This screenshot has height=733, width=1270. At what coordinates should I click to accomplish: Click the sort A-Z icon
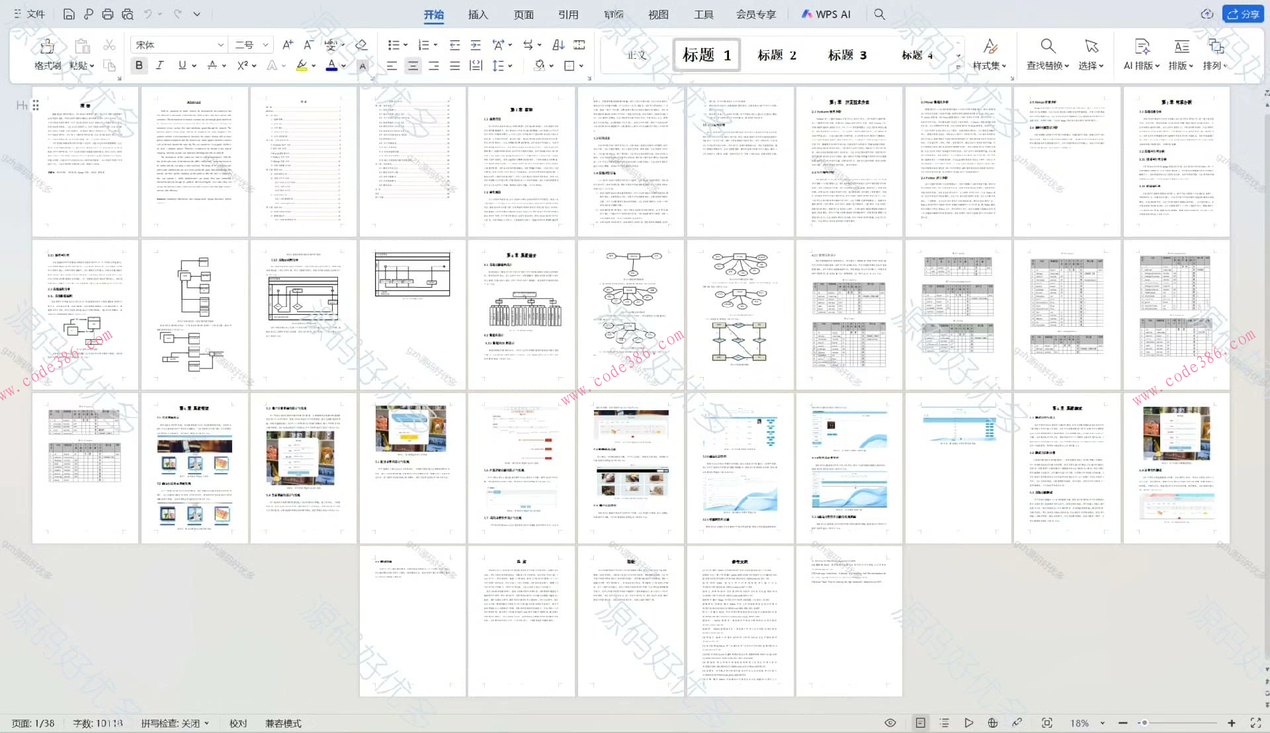point(558,45)
